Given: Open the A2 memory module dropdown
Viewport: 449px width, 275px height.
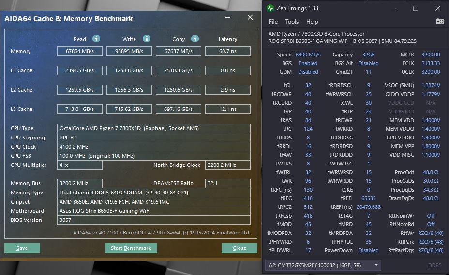Looking at the screenshot, I should (323, 265).
